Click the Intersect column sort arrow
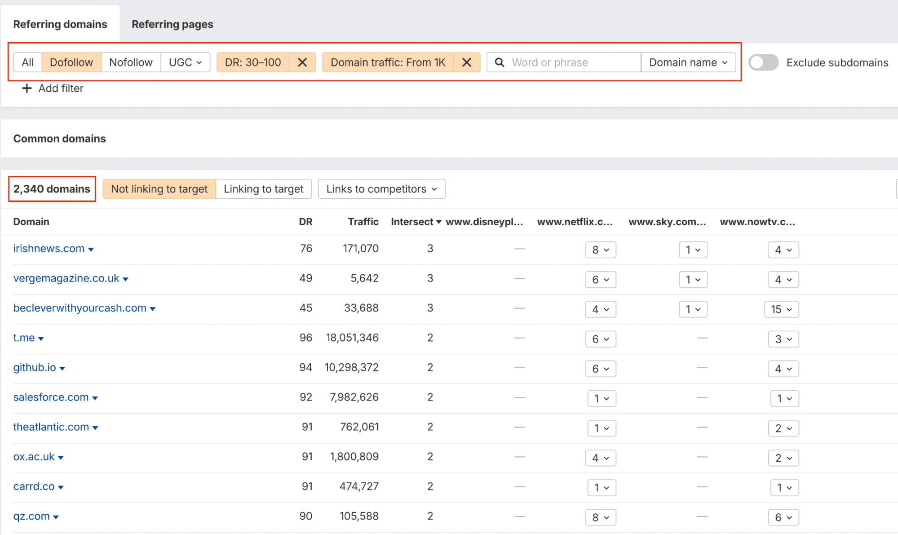898x535 pixels. 439,222
